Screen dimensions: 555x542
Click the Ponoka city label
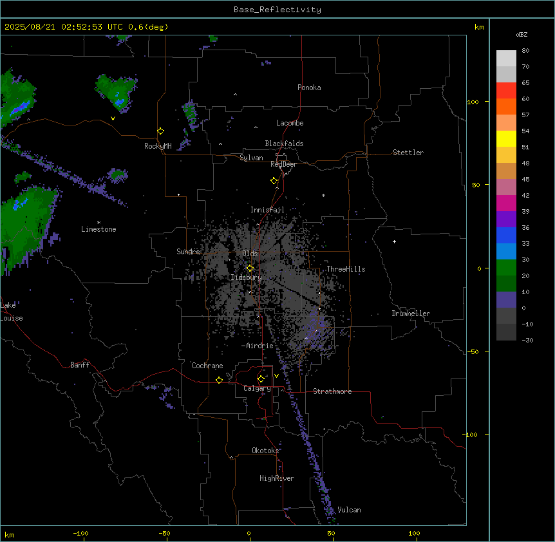point(309,88)
